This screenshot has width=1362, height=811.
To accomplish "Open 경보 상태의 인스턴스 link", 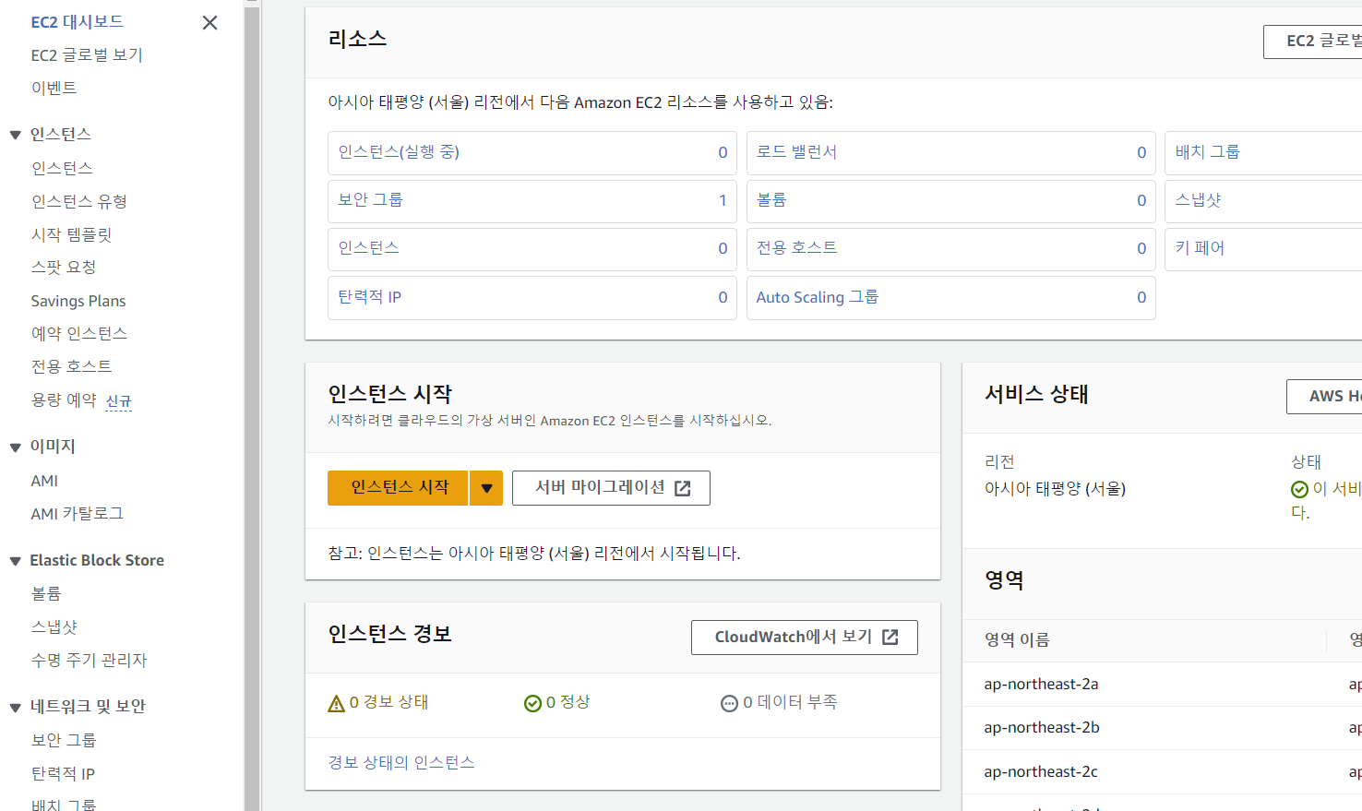I will (x=401, y=763).
